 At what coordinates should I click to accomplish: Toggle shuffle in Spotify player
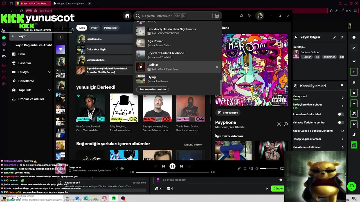(156, 166)
